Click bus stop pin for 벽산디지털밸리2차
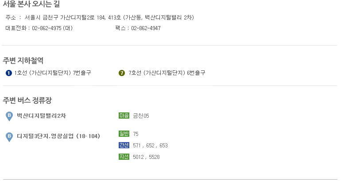 (9, 116)
